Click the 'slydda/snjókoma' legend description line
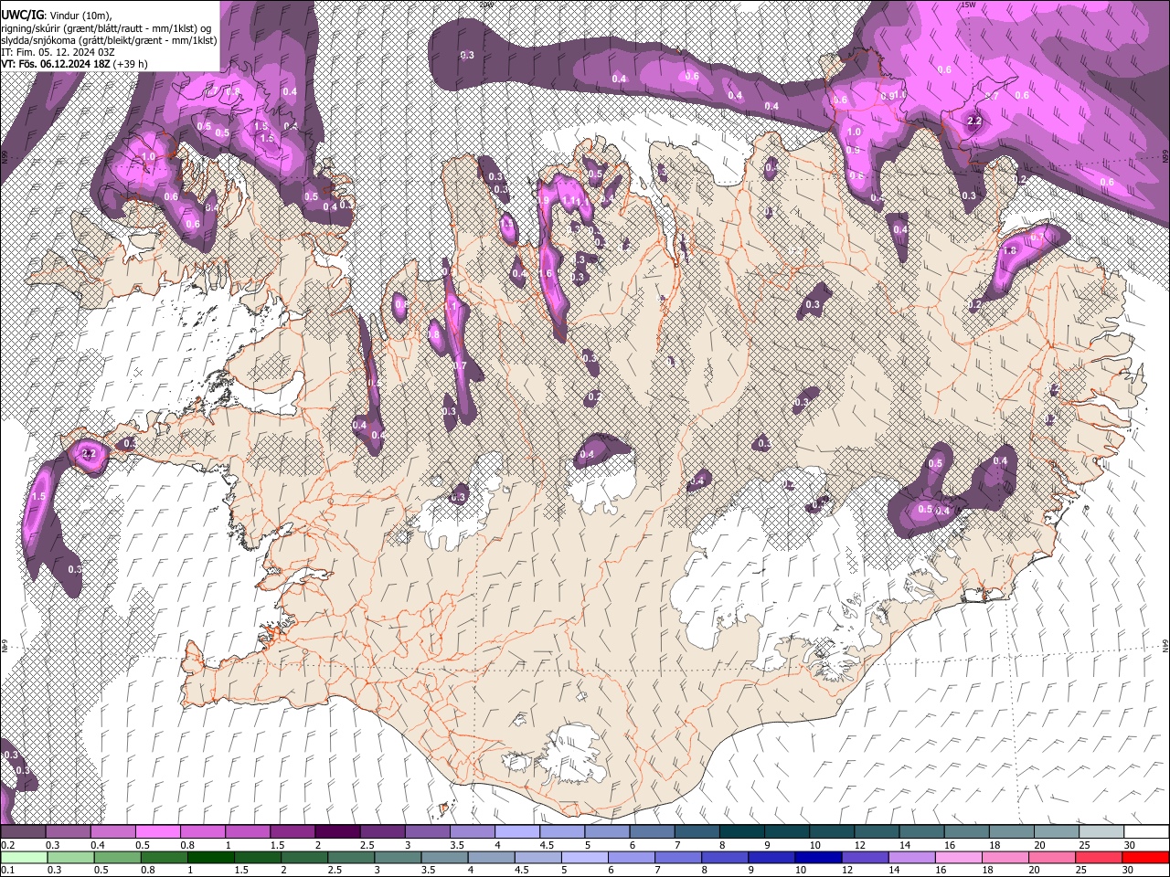1170x877 pixels. [109, 40]
